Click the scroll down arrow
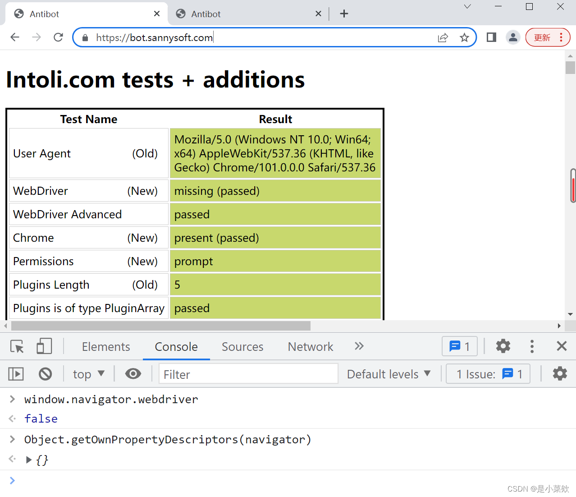 click(x=571, y=314)
